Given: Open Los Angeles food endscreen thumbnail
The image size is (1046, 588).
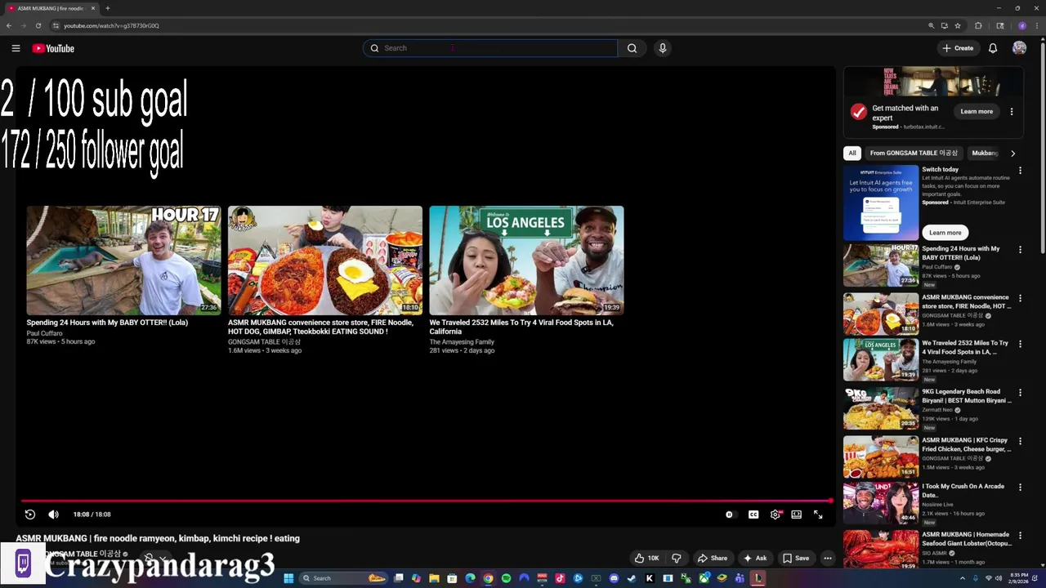Looking at the screenshot, I should pos(526,260).
